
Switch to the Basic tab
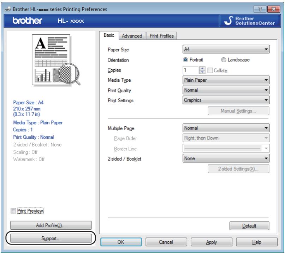click(109, 35)
